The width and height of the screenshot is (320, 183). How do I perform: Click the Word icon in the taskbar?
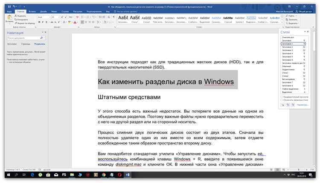(x=128, y=175)
